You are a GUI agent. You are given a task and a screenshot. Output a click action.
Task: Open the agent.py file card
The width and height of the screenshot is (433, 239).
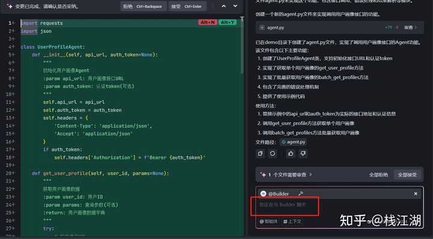(x=339, y=27)
